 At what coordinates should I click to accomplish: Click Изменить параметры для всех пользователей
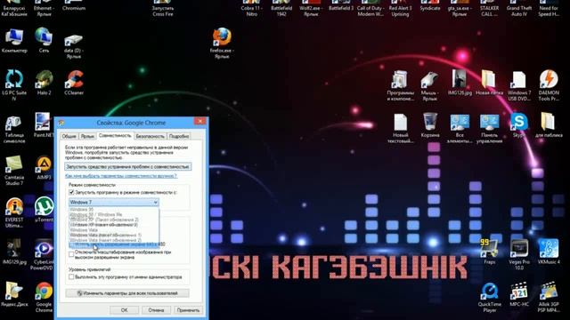pyautogui.click(x=127, y=293)
